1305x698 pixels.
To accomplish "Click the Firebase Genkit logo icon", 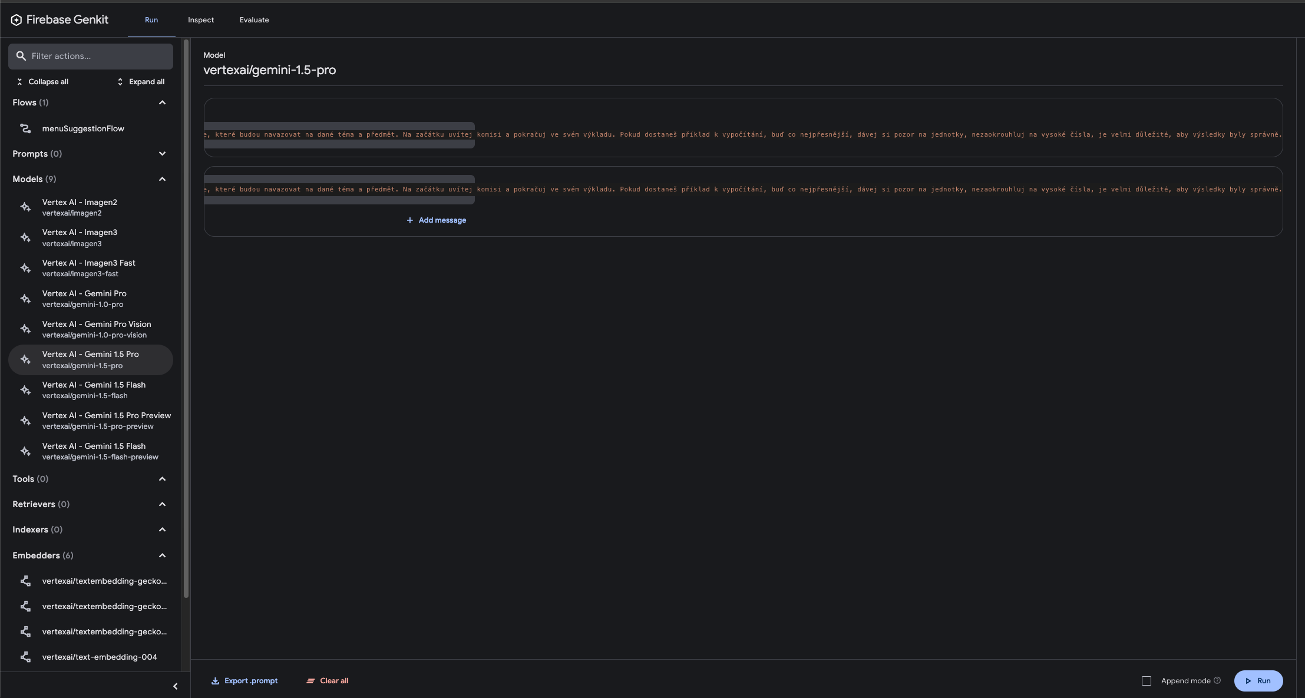I will click(16, 20).
